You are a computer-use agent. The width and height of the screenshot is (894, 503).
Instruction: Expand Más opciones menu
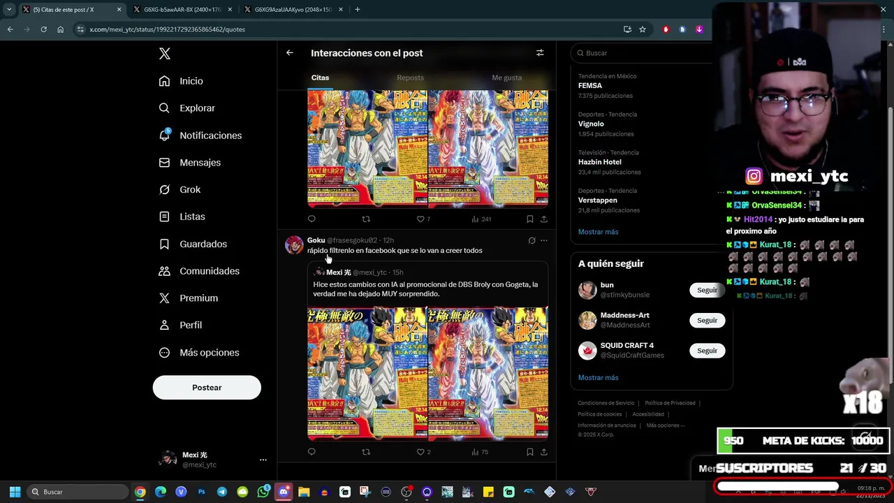coord(199,352)
